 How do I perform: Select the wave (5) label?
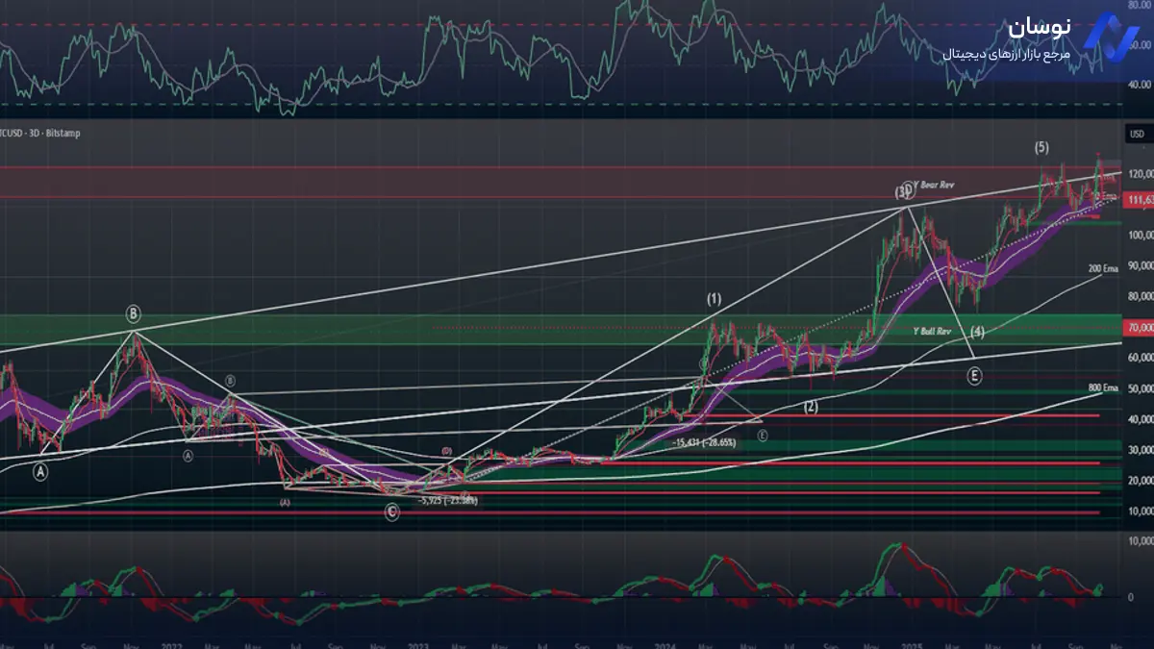[x=1041, y=147]
